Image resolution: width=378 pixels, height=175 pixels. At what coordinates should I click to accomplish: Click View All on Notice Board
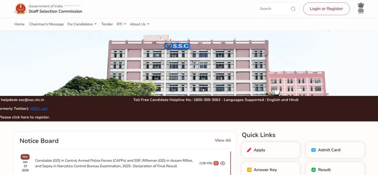[223, 140]
